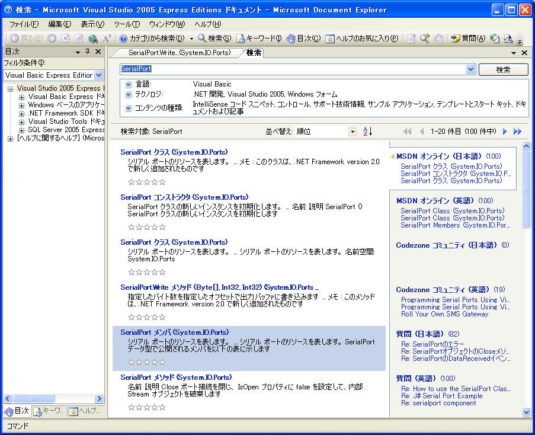Image resolution: width=535 pixels, height=435 pixels.
Task: Expand the Visual Basic Express tree node
Action: coord(21,97)
